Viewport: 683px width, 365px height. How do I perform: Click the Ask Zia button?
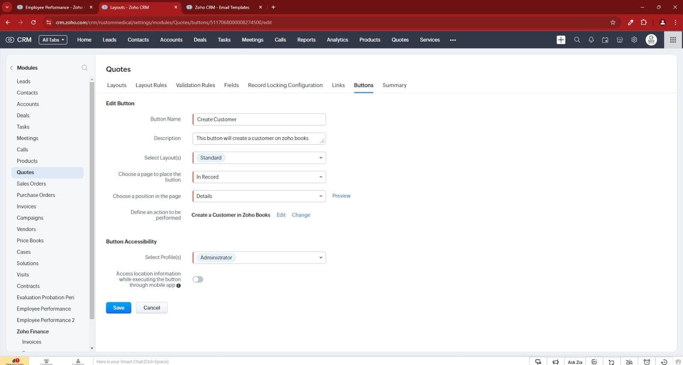pyautogui.click(x=575, y=362)
